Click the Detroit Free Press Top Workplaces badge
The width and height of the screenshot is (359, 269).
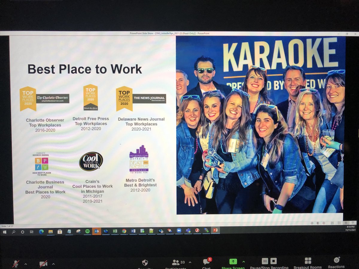pyautogui.click(x=91, y=97)
